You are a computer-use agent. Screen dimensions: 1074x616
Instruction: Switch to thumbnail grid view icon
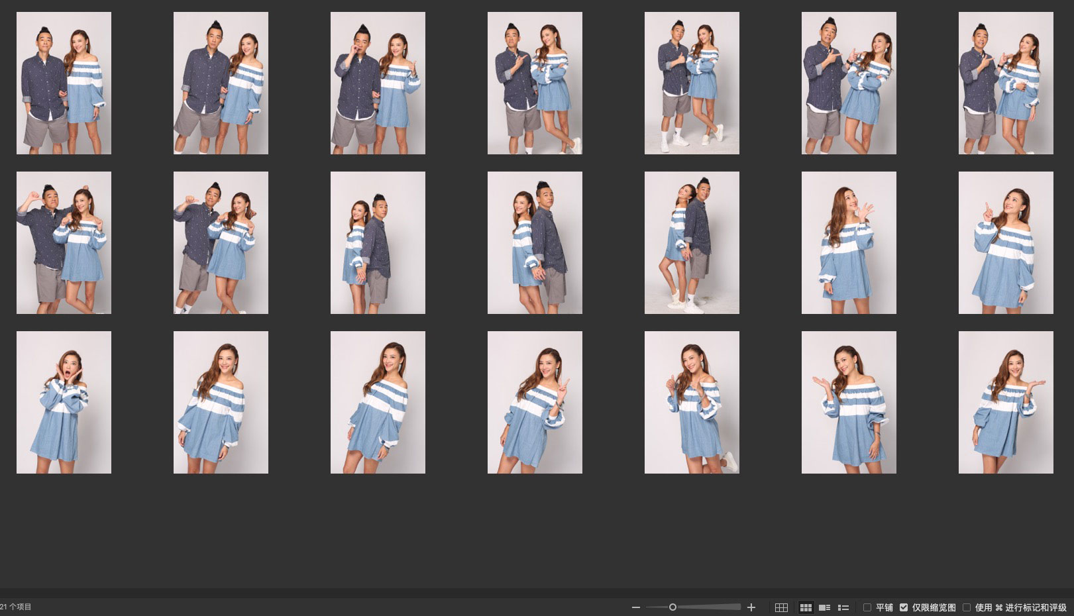(806, 607)
